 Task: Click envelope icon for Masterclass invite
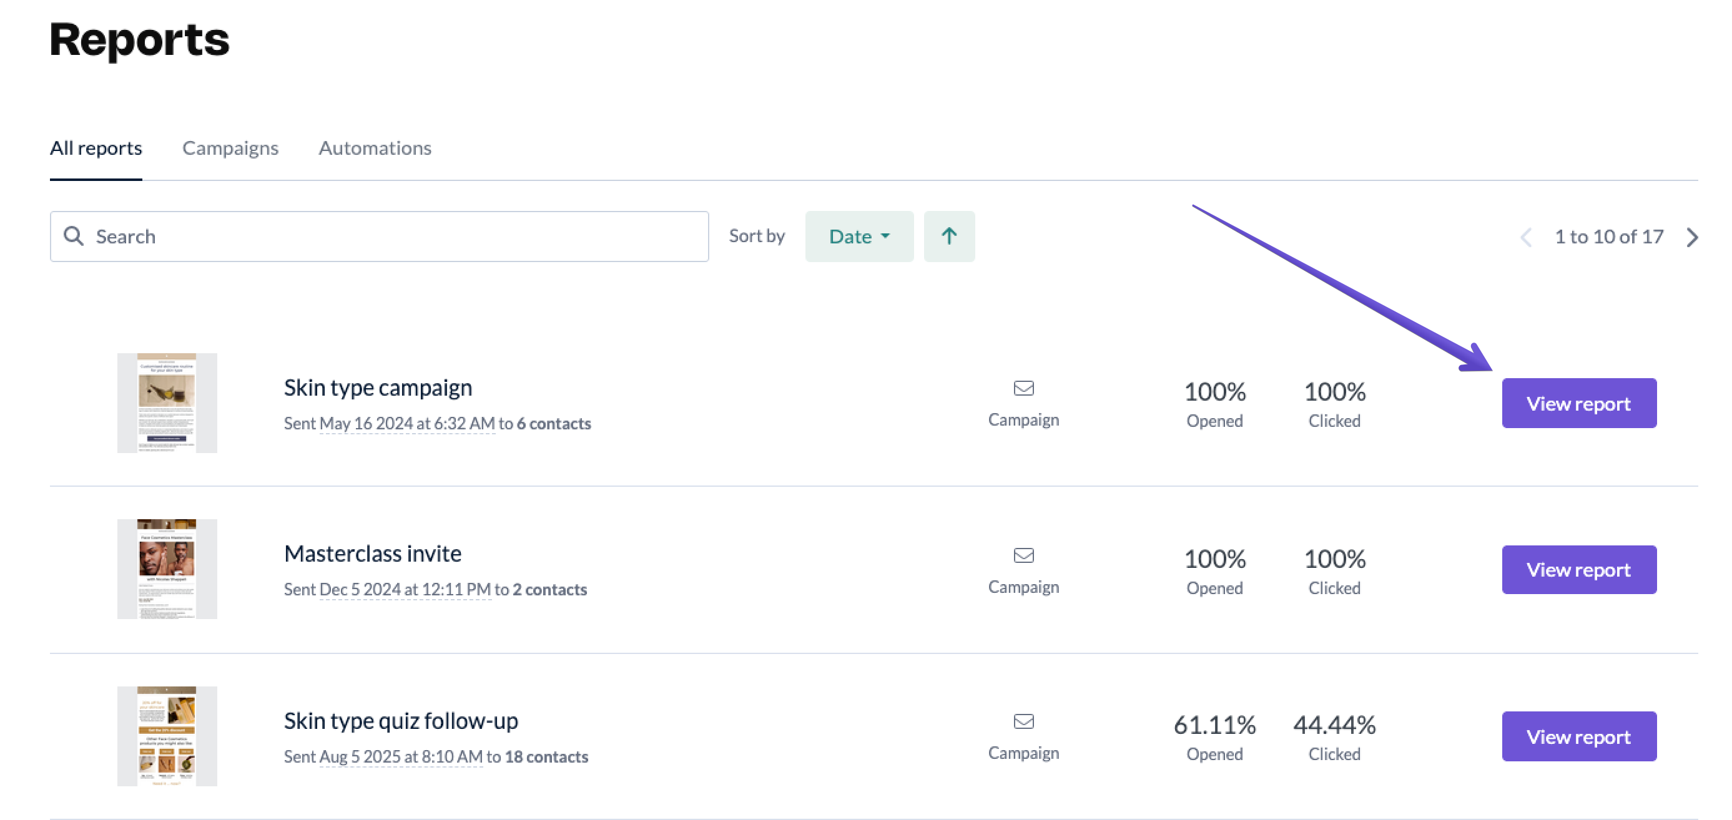1023,555
